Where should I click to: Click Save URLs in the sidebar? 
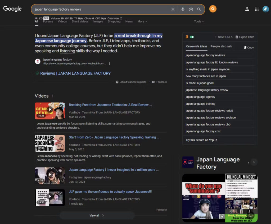click(223, 37)
